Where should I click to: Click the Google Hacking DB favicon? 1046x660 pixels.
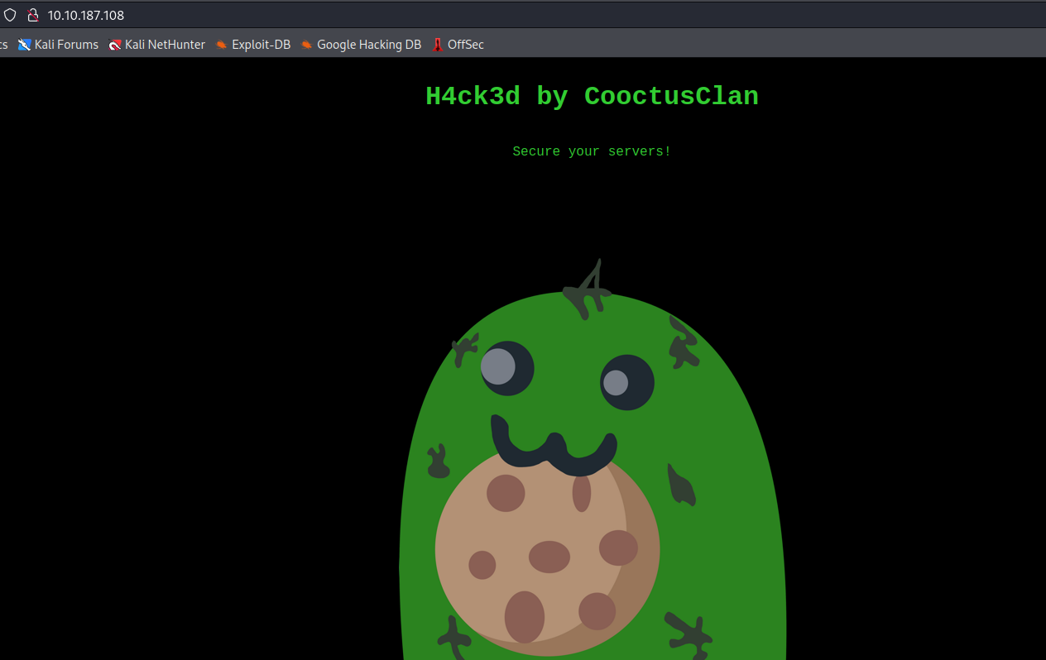307,45
